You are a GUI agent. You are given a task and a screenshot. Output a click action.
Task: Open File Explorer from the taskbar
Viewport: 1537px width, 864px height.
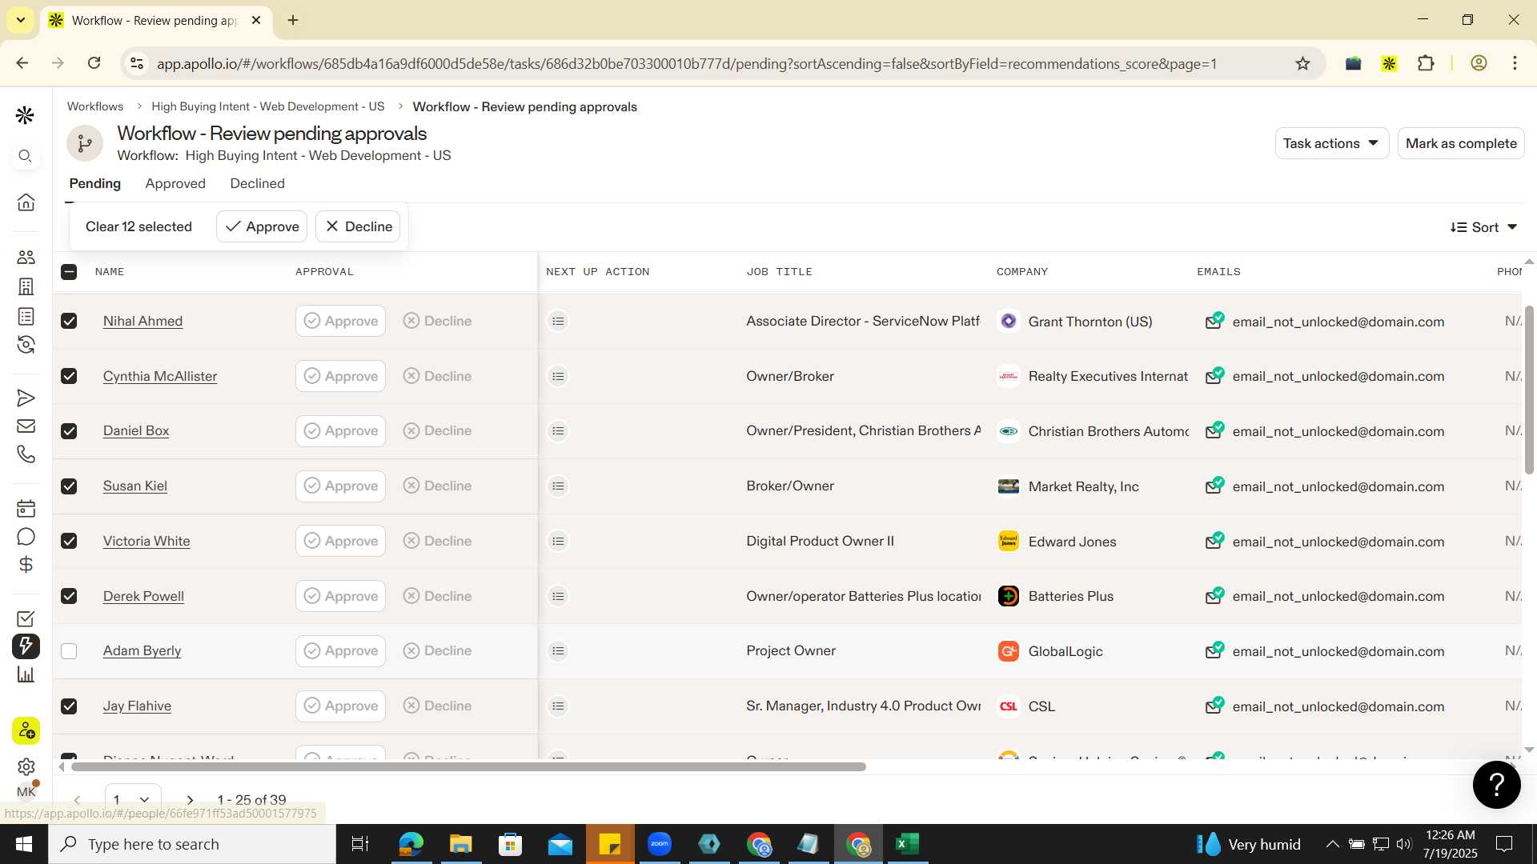tap(460, 844)
